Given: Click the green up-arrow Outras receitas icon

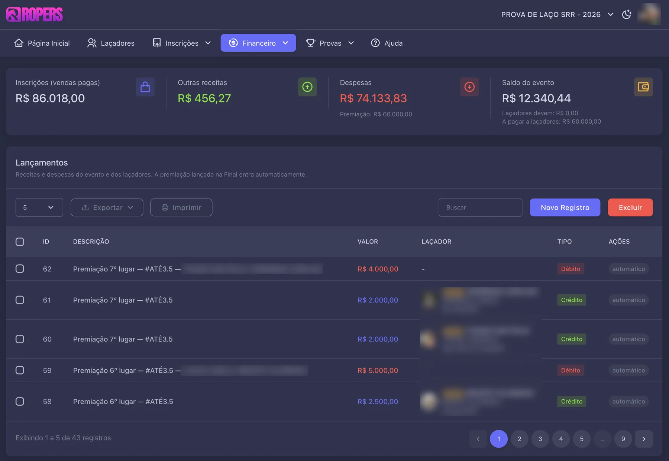Looking at the screenshot, I should [x=307, y=87].
